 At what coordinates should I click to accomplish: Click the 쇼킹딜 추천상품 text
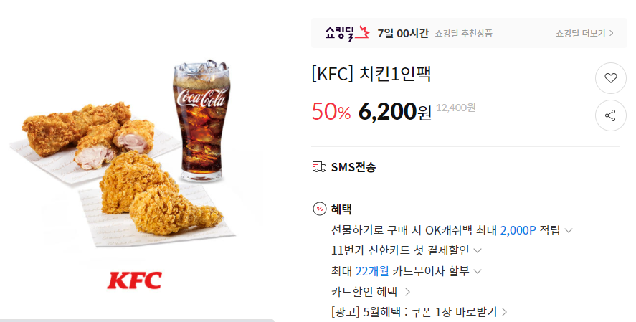464,33
